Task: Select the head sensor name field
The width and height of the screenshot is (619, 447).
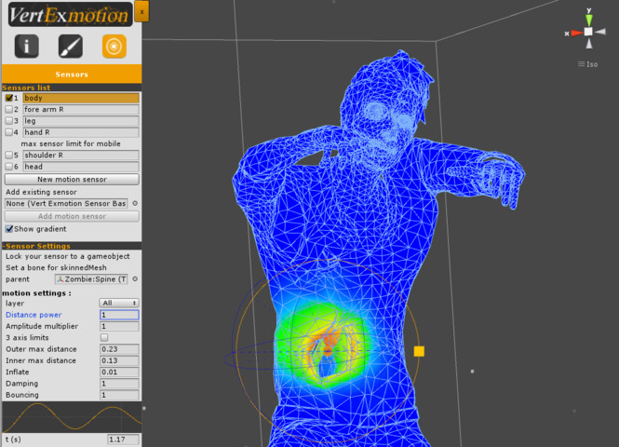Action: point(81,167)
